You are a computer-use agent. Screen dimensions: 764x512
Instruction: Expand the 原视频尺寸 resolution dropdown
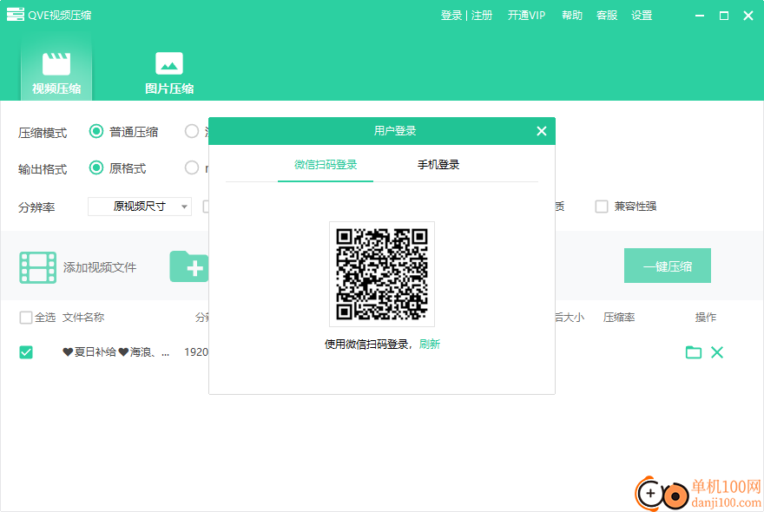[140, 207]
